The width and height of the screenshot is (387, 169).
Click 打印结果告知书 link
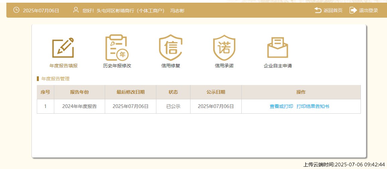313,106
